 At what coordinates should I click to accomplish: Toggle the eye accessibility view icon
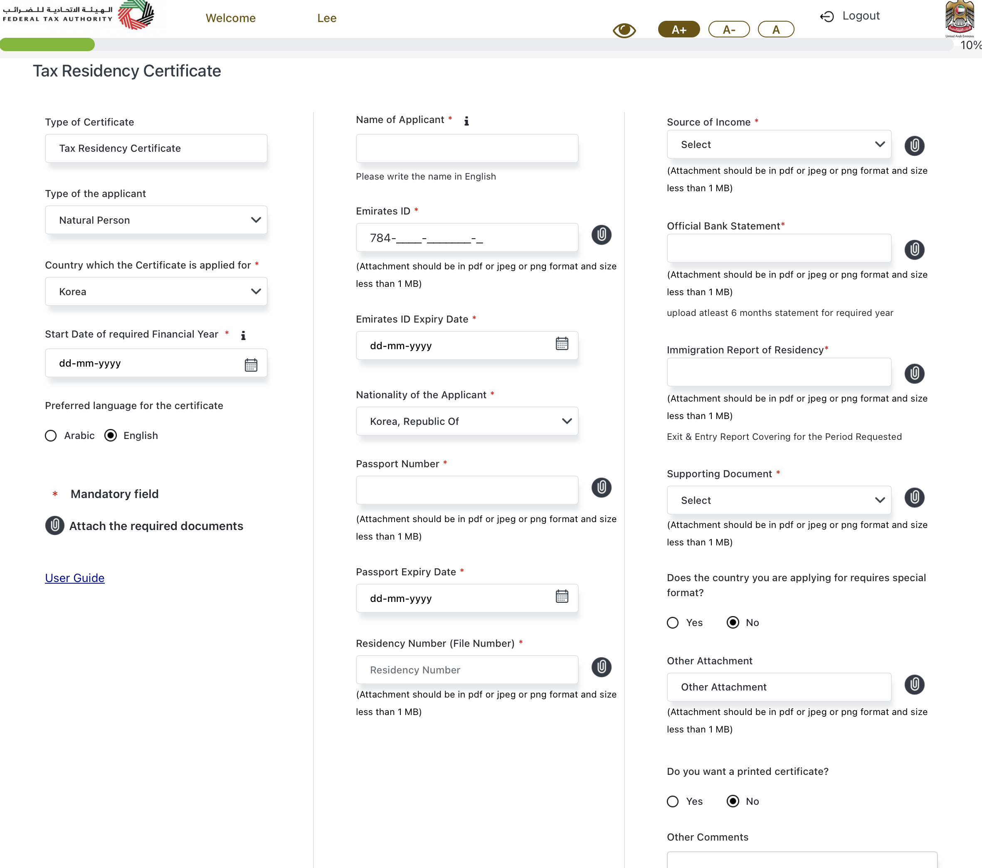[624, 30]
